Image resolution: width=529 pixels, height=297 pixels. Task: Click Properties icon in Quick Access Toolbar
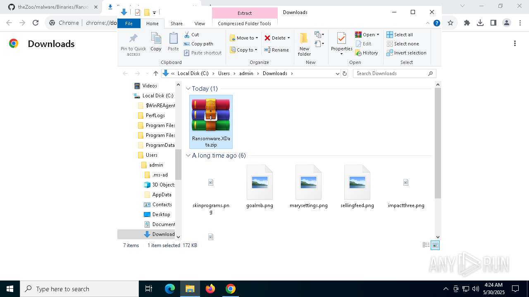[137, 12]
